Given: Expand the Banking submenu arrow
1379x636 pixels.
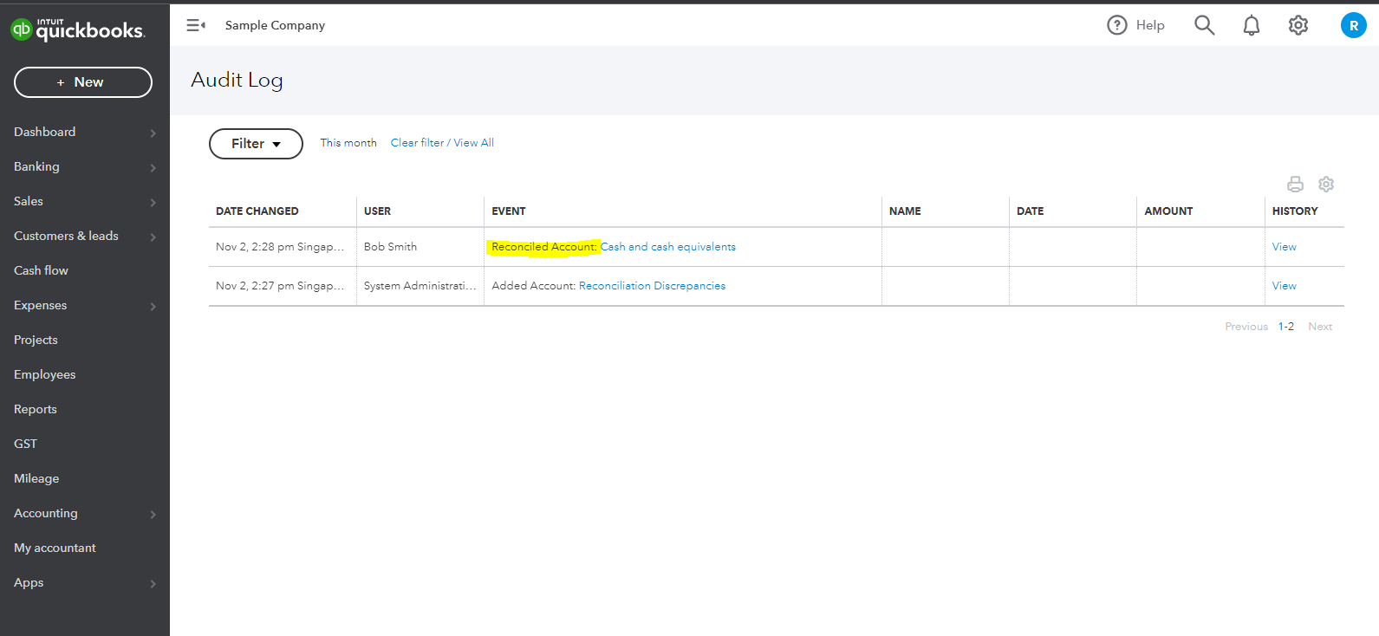Looking at the screenshot, I should tap(153, 167).
